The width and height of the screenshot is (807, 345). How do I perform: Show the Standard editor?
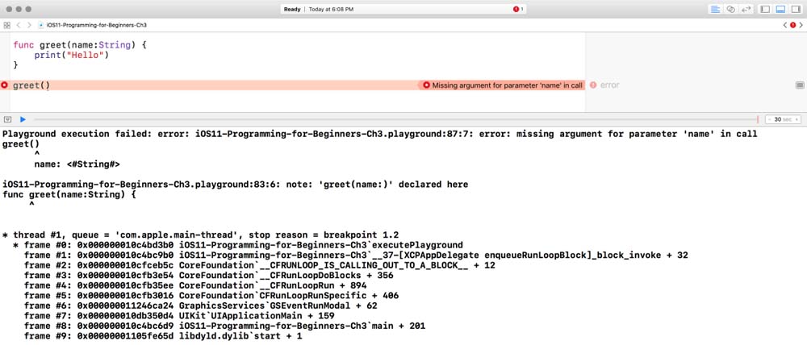(x=715, y=9)
